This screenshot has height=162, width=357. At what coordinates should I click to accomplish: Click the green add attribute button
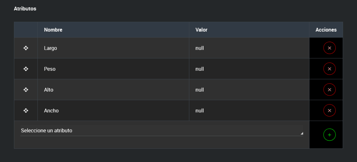[x=329, y=134]
